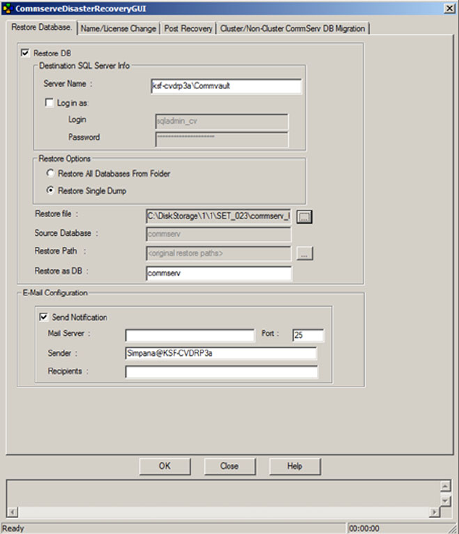Open the Name/License Change tab
Image resolution: width=459 pixels, height=534 pixels.
pos(118,29)
